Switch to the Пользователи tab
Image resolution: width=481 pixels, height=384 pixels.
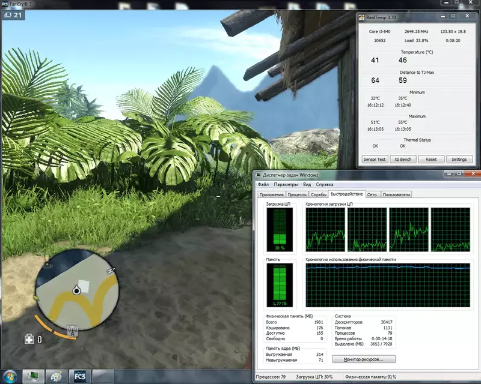[x=396, y=194]
